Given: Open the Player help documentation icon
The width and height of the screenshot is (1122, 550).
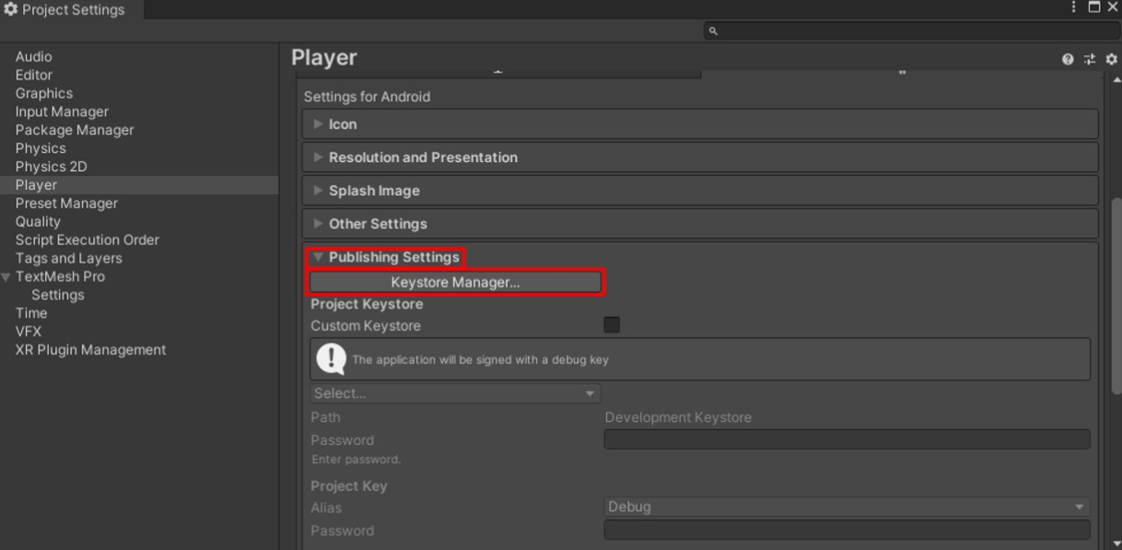Looking at the screenshot, I should [1068, 59].
